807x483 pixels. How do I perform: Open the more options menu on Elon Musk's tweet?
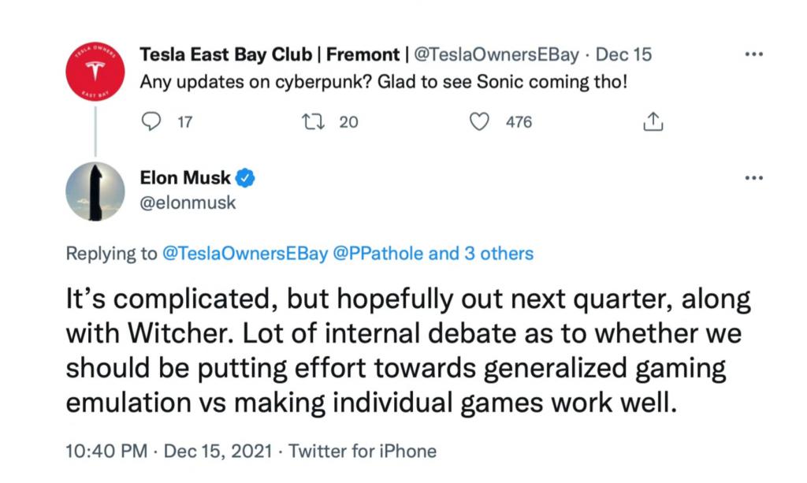pyautogui.click(x=753, y=178)
